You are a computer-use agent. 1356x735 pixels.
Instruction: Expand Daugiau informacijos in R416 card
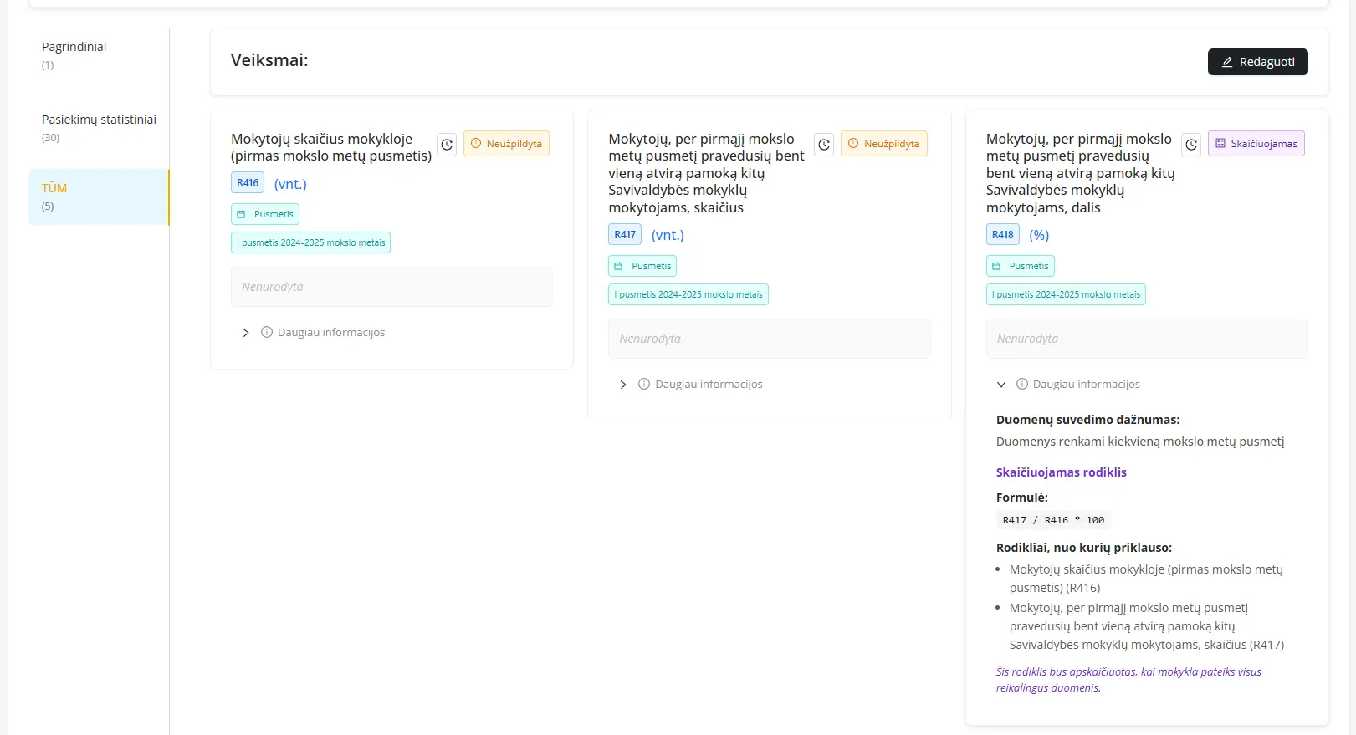tap(246, 333)
